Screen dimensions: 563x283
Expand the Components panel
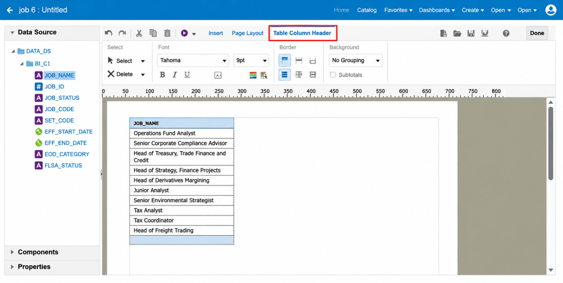(x=12, y=252)
